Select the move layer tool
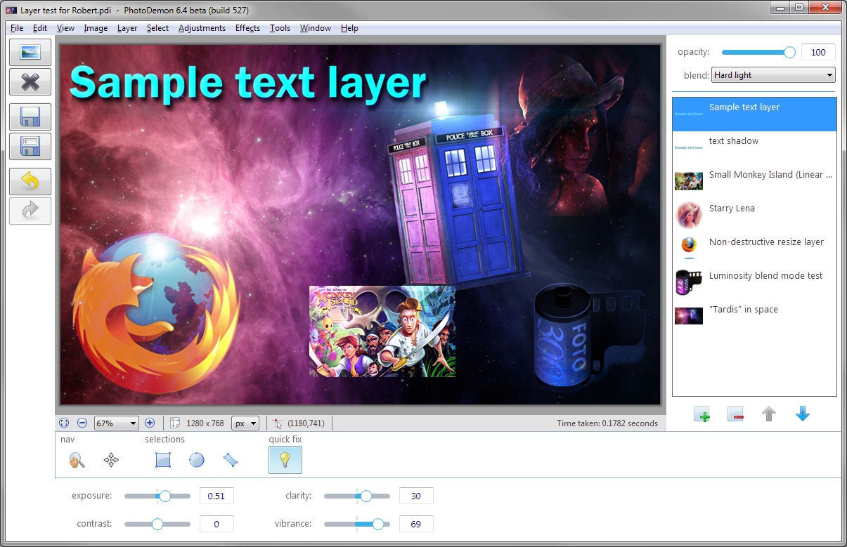Image resolution: width=847 pixels, height=547 pixels. tap(111, 460)
